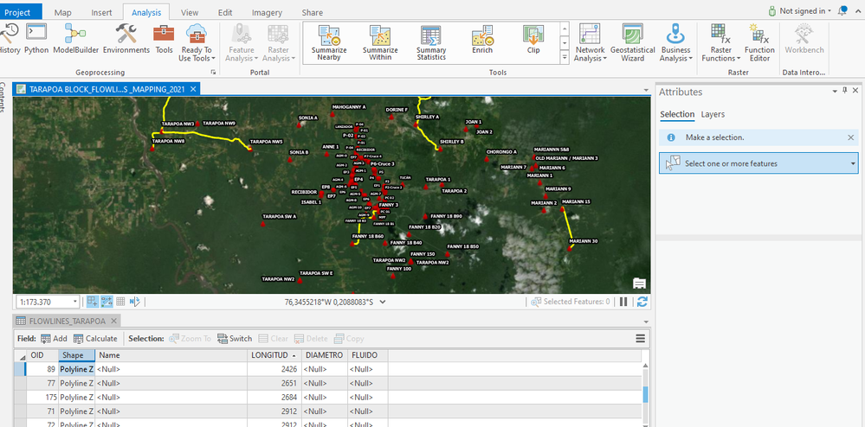Run the Clip tool
This screenshot has width=865, height=427.
[533, 39]
